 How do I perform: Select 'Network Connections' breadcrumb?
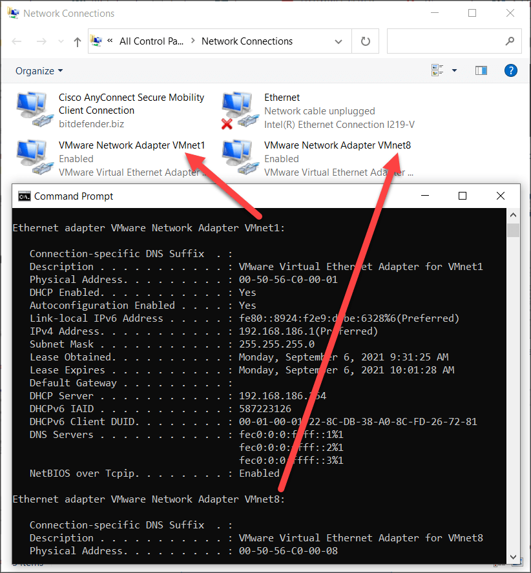pyautogui.click(x=247, y=41)
